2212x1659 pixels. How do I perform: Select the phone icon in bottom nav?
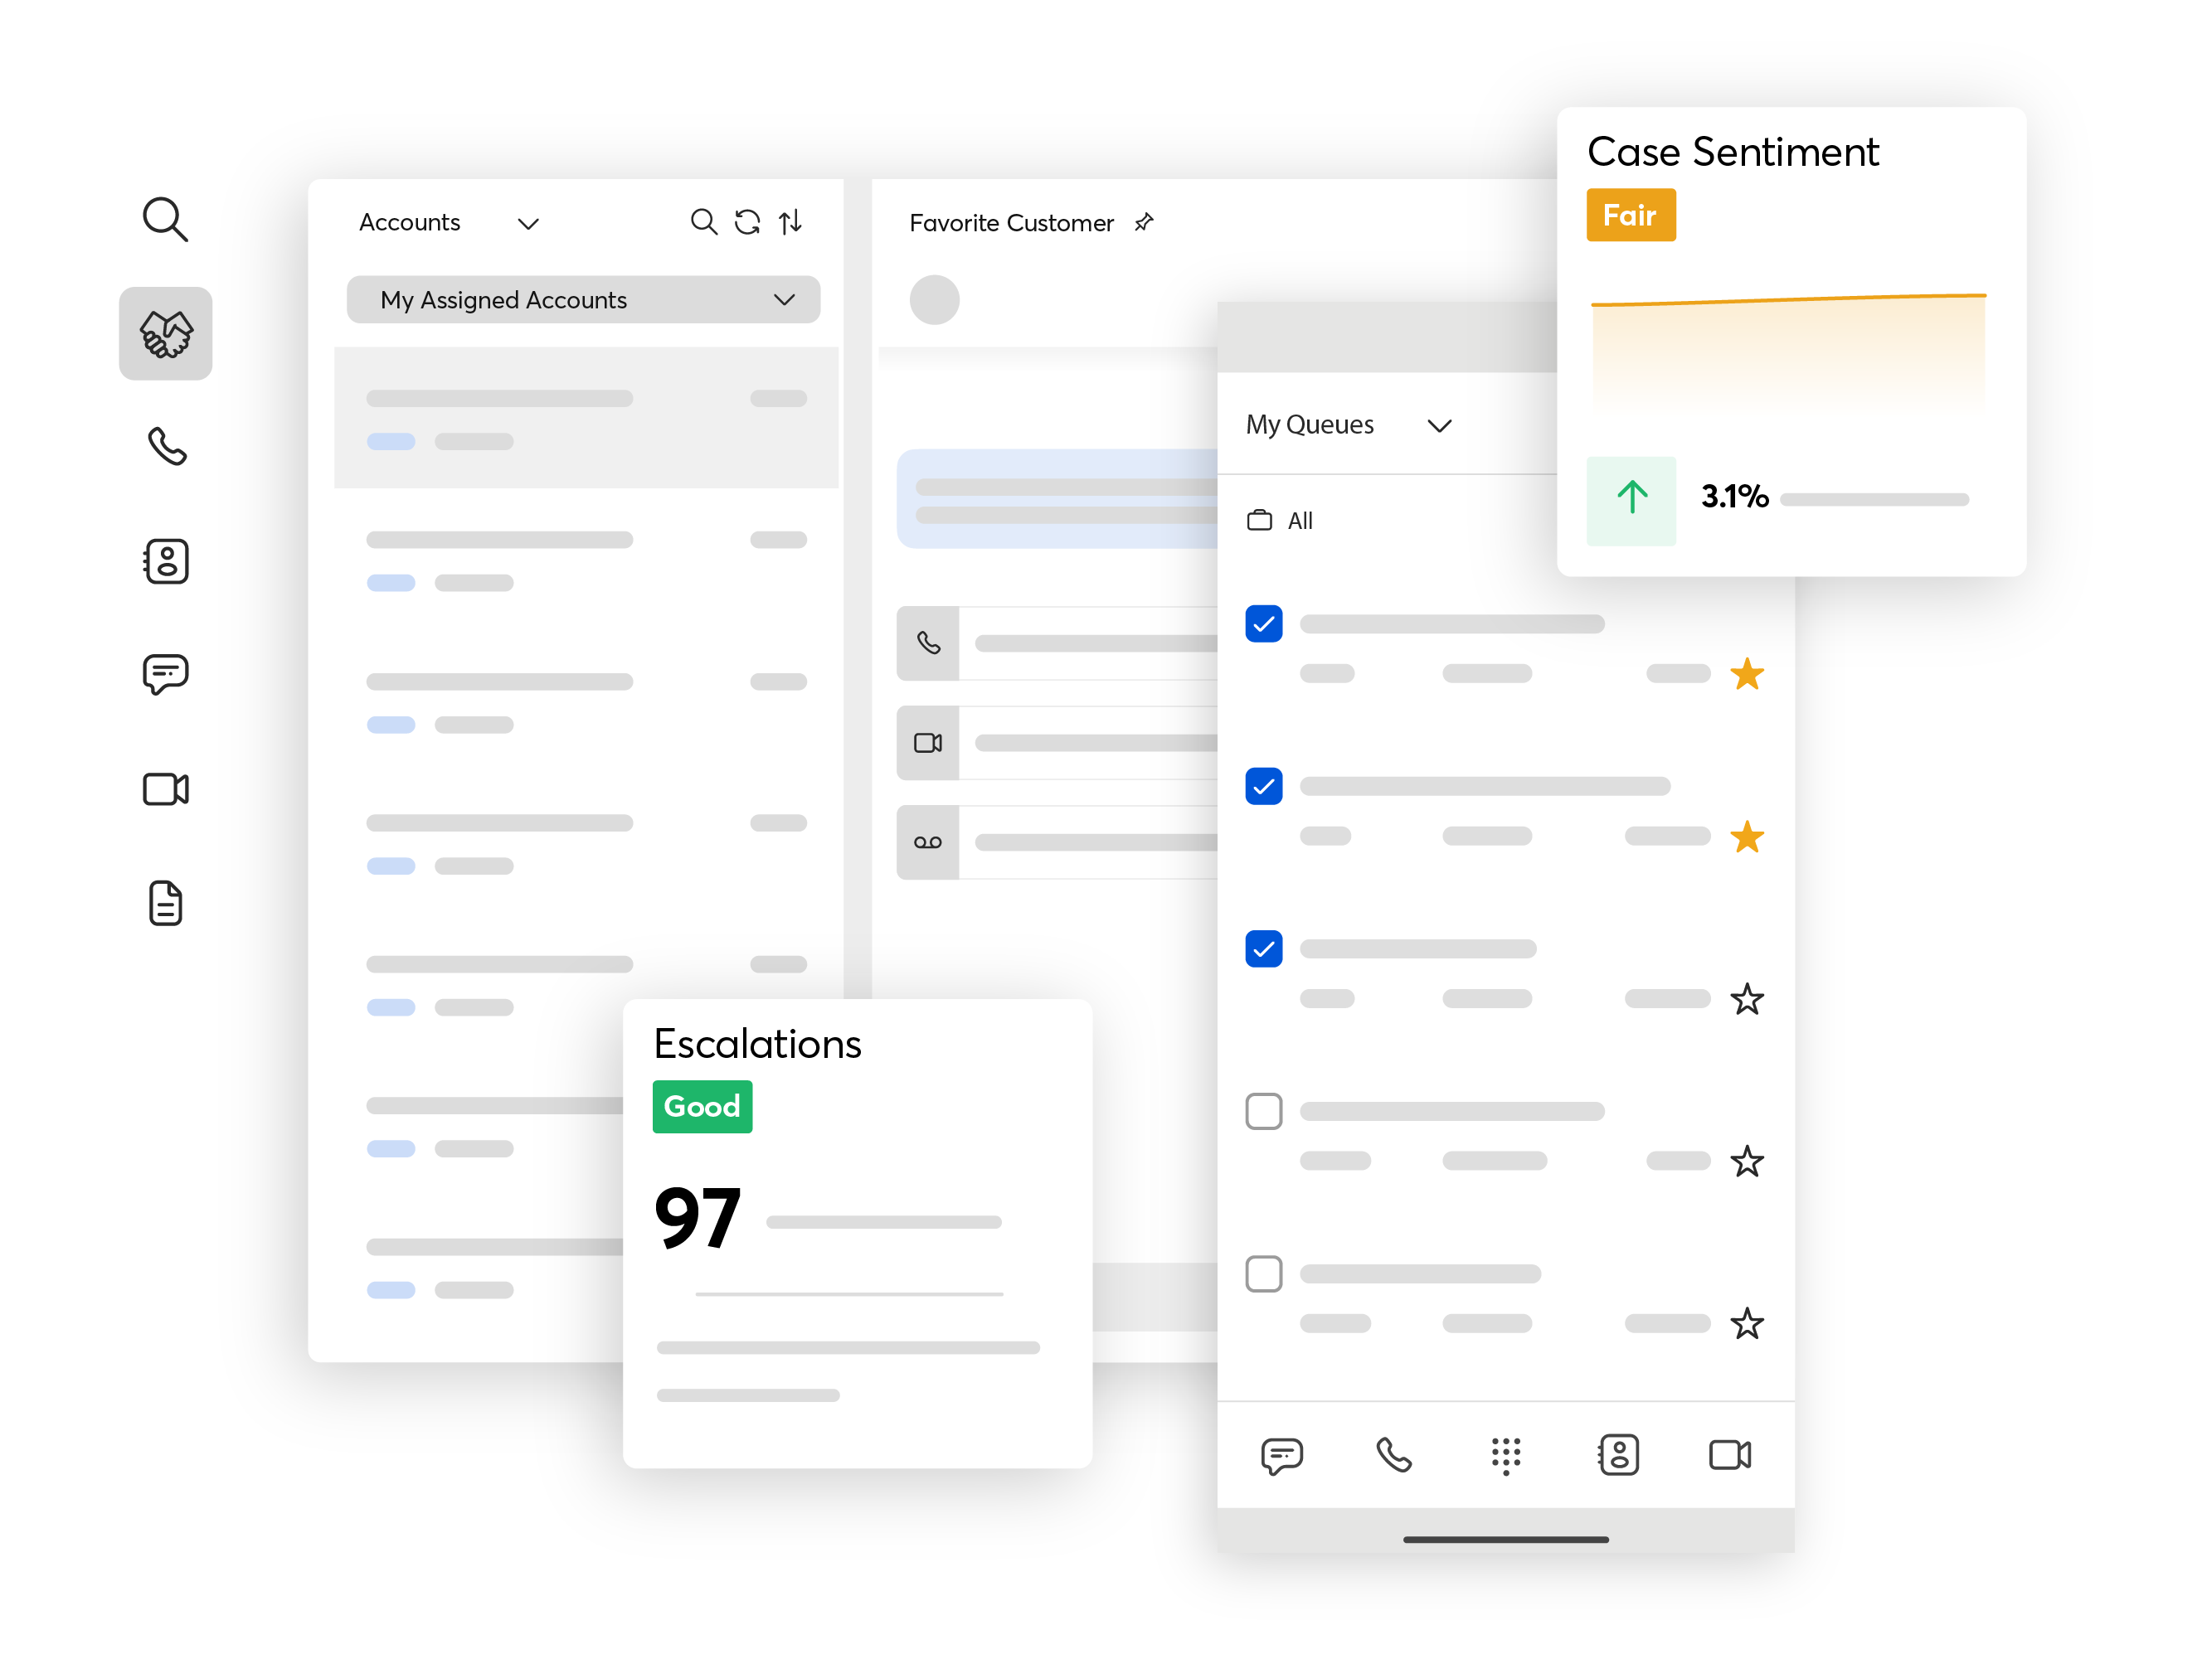click(1393, 1457)
